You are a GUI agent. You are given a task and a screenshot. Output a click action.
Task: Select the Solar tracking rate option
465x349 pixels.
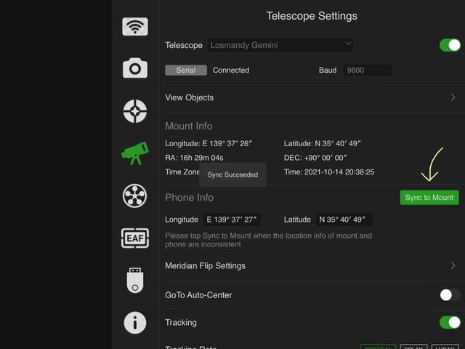point(413,347)
